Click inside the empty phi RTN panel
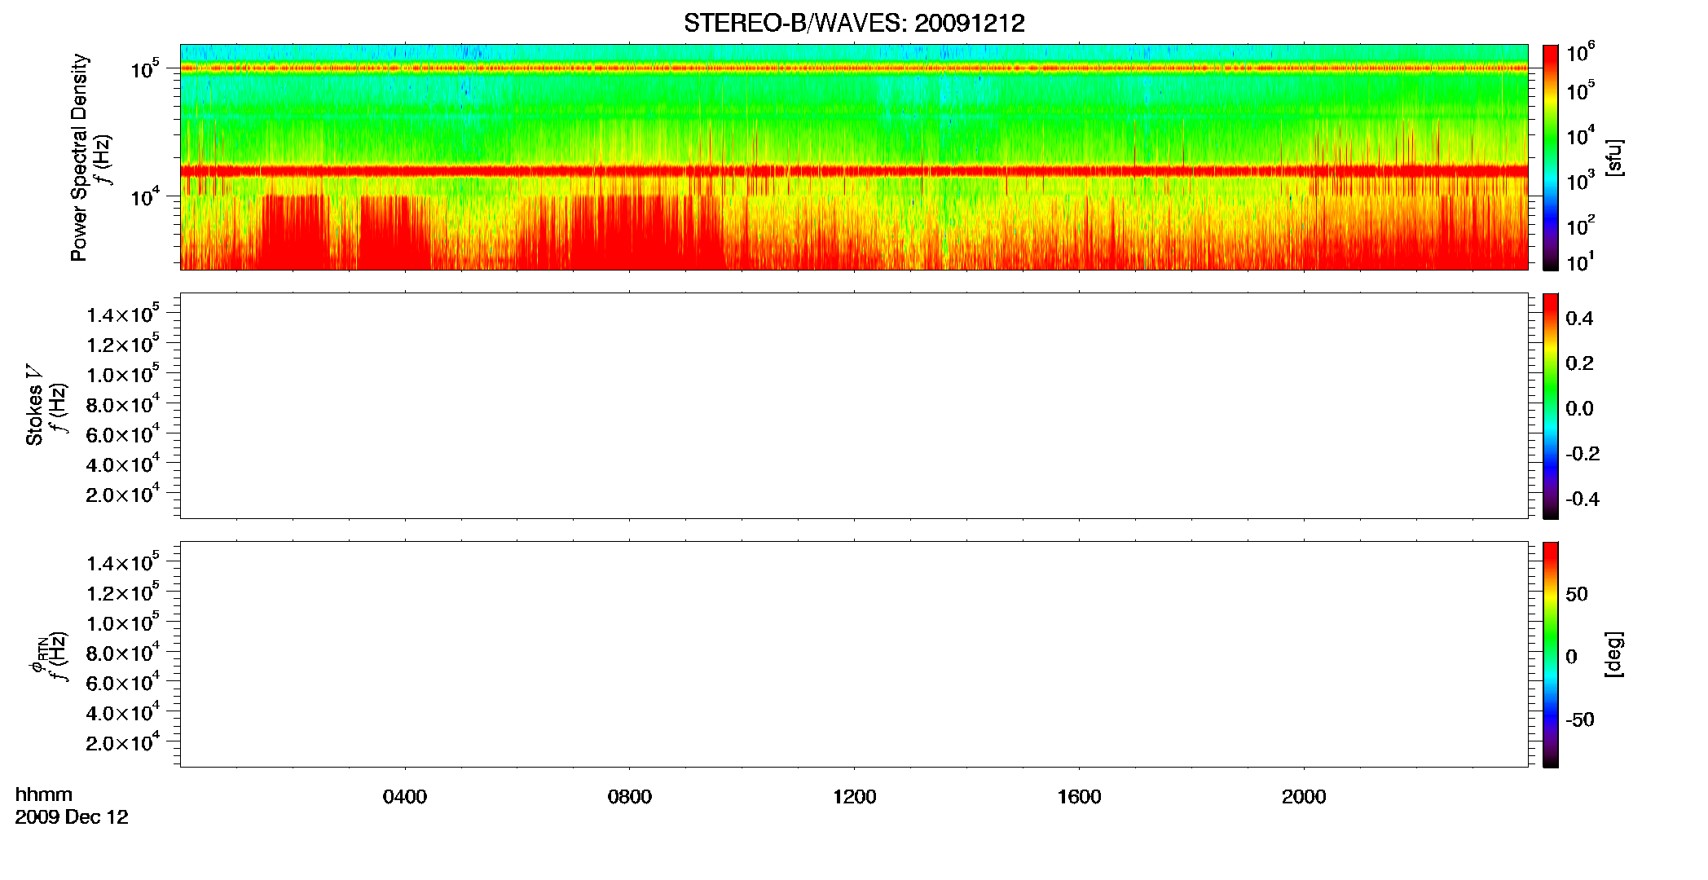 [x=854, y=654]
